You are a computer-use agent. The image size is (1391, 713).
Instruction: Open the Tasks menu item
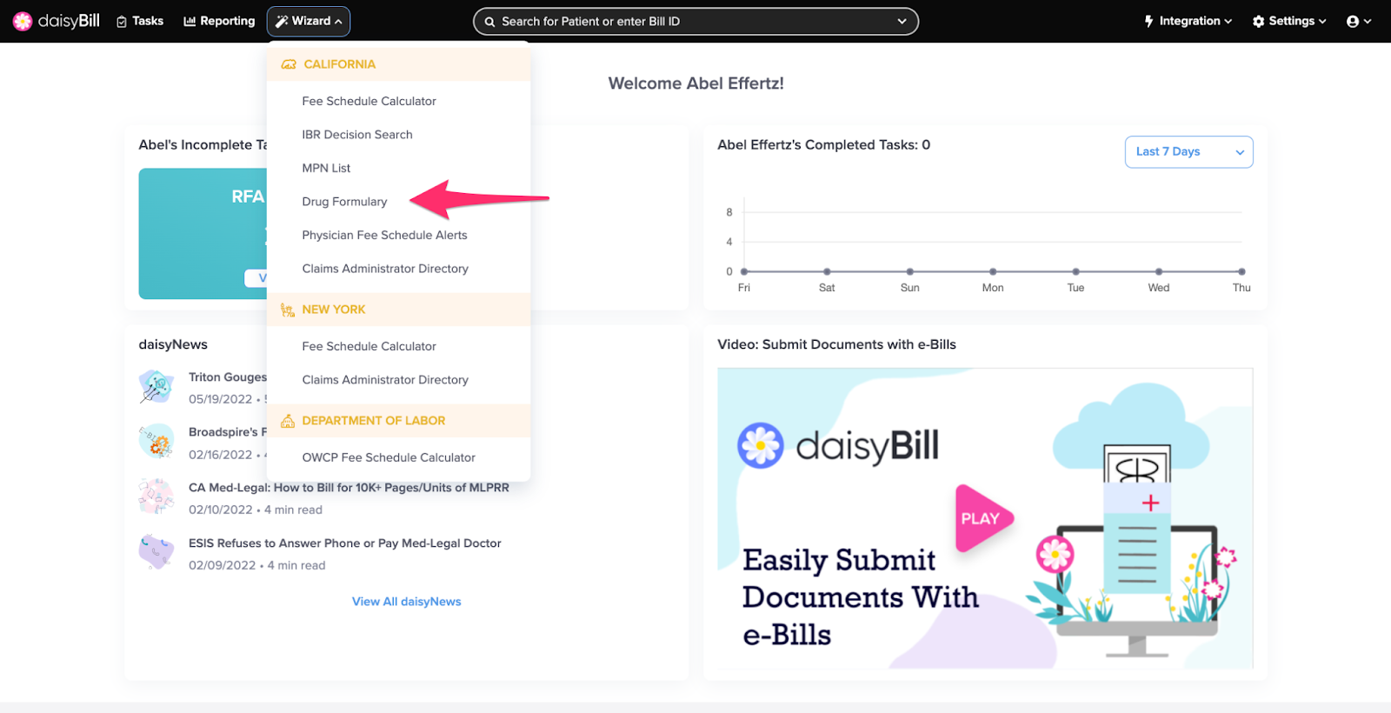140,21
